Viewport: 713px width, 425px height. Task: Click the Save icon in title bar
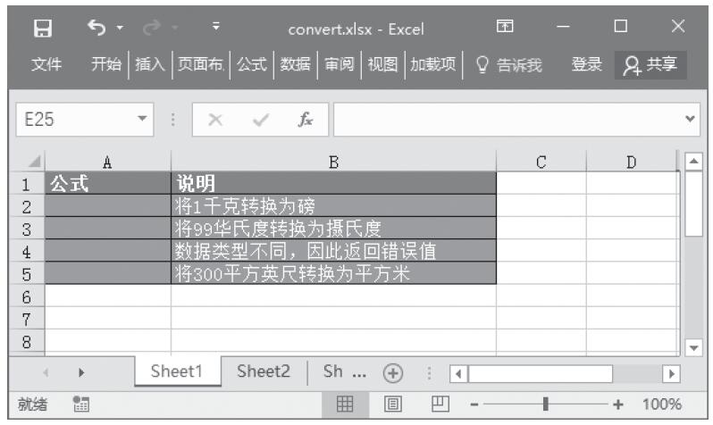[x=41, y=29]
